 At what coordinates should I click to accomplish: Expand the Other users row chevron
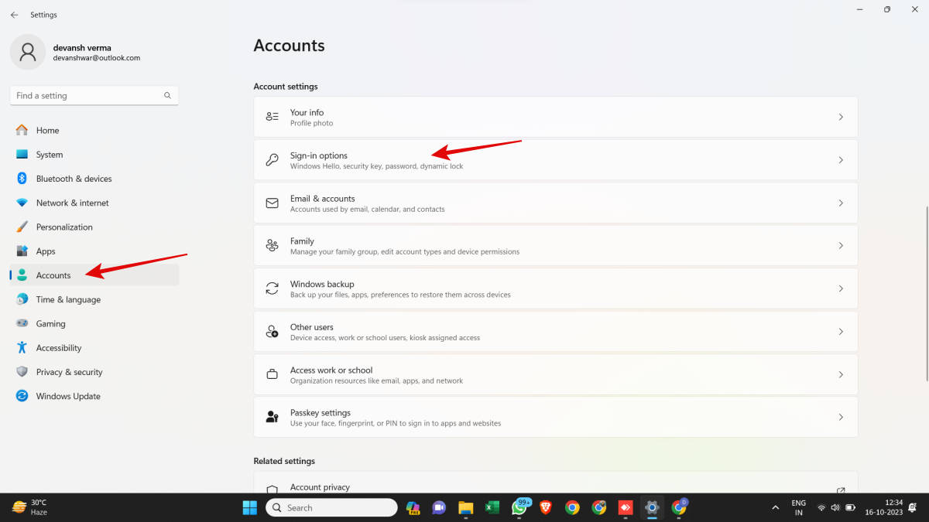coord(841,332)
